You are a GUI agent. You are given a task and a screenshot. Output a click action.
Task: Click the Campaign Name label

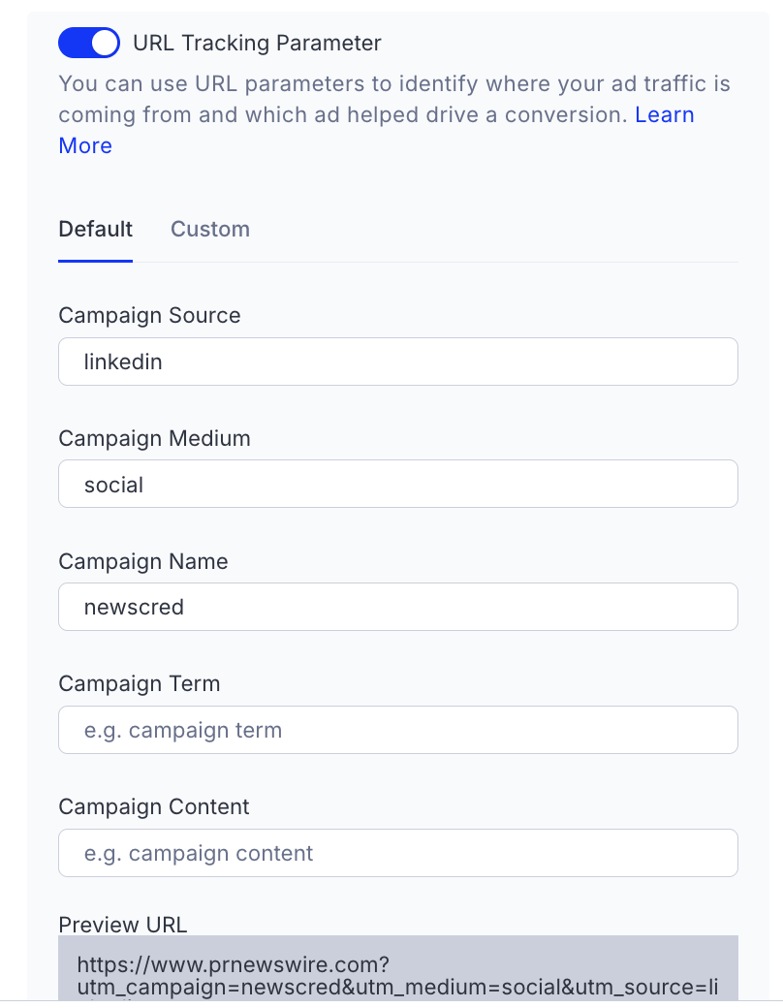click(x=143, y=561)
